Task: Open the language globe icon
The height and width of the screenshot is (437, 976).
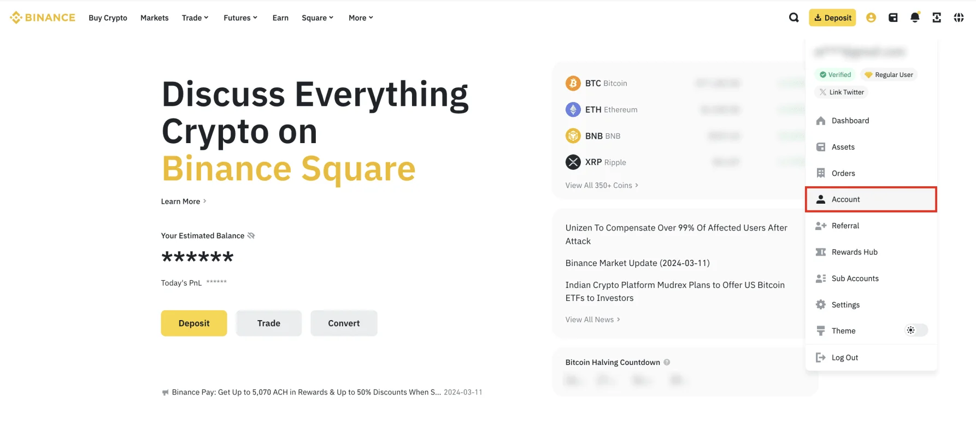Action: point(959,17)
